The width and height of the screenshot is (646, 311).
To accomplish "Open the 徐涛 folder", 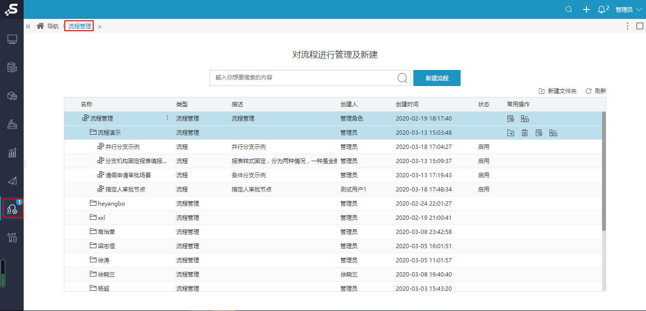I will 99,260.
